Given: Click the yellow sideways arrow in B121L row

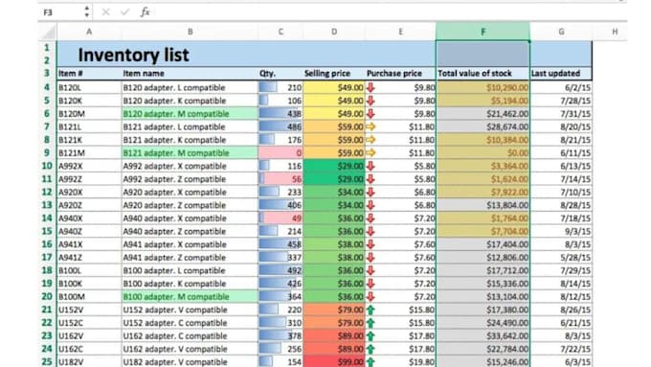Looking at the screenshot, I should pos(370,126).
